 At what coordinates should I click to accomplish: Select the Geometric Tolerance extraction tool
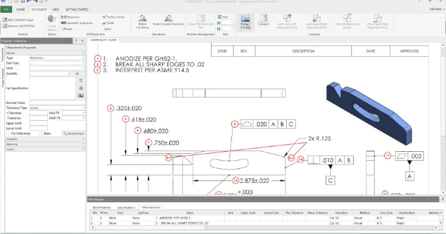click(x=77, y=23)
